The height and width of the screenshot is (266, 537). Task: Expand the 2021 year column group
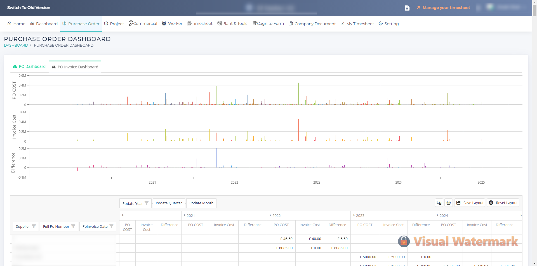[x=185, y=215]
